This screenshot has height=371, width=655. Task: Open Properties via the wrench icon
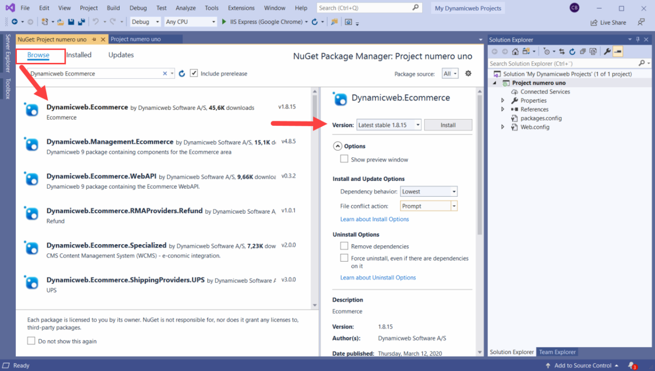607,52
